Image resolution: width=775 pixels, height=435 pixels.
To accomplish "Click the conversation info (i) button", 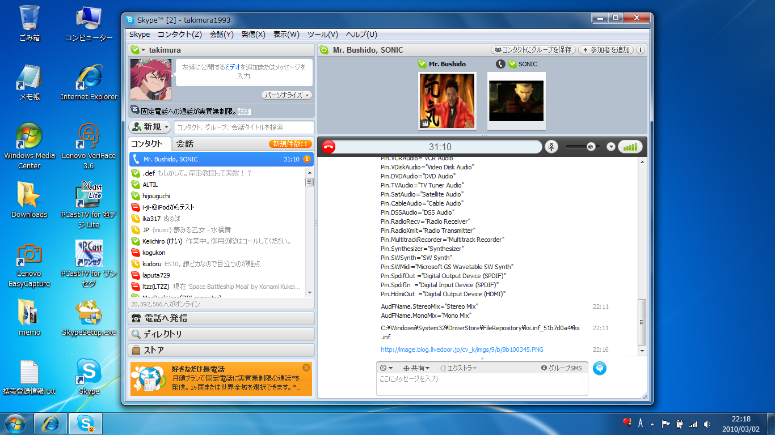I will [641, 50].
